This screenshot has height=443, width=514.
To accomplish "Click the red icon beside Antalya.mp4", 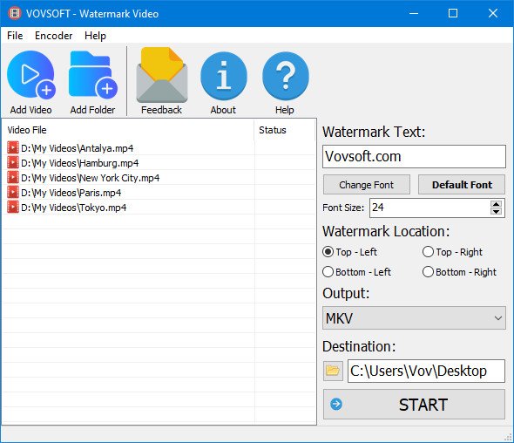I will point(13,147).
